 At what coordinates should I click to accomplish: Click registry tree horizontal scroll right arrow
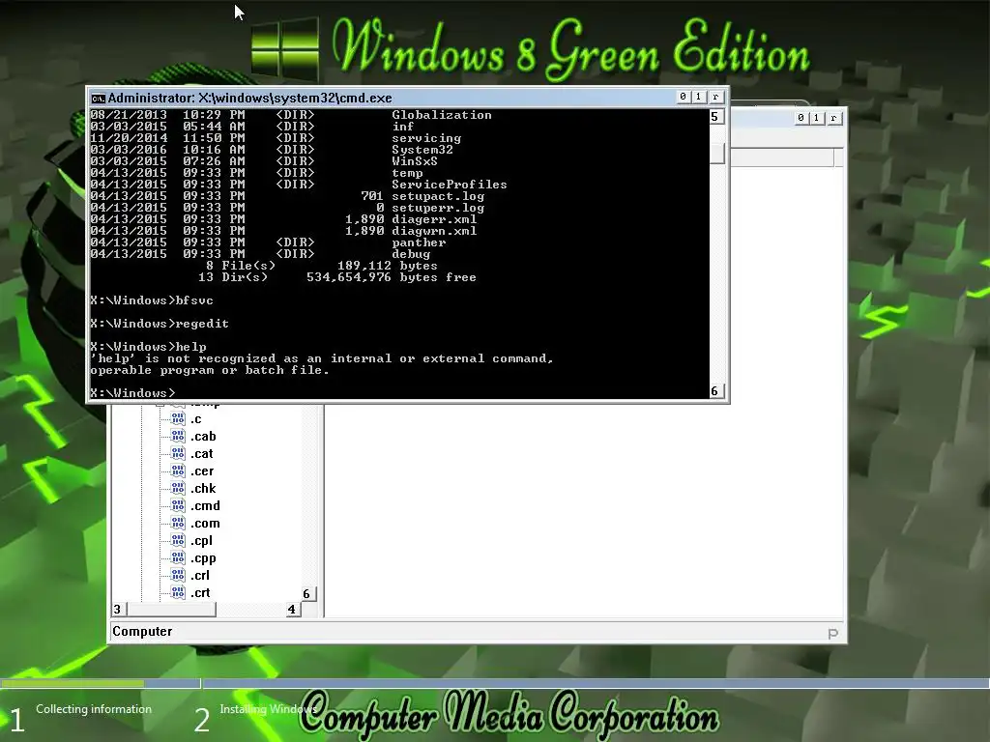(292, 609)
